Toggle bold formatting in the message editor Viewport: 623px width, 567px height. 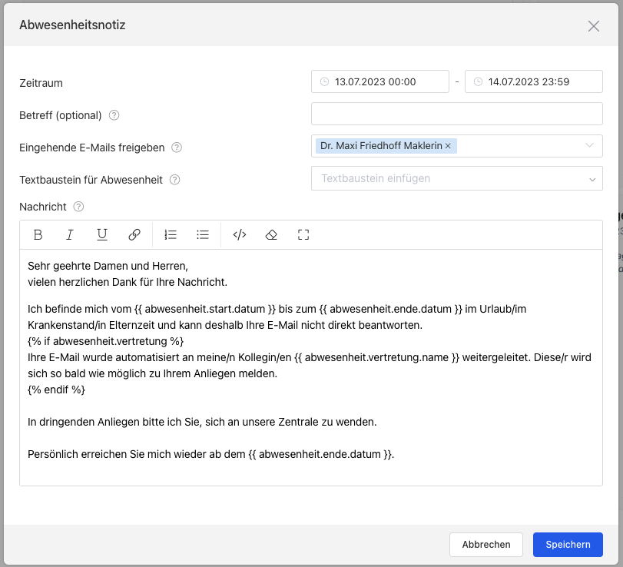(x=38, y=235)
